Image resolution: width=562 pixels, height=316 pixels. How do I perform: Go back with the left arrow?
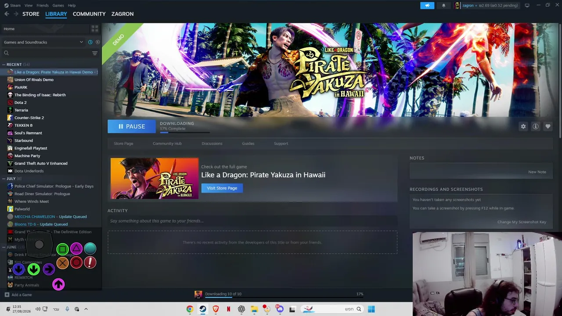7,14
